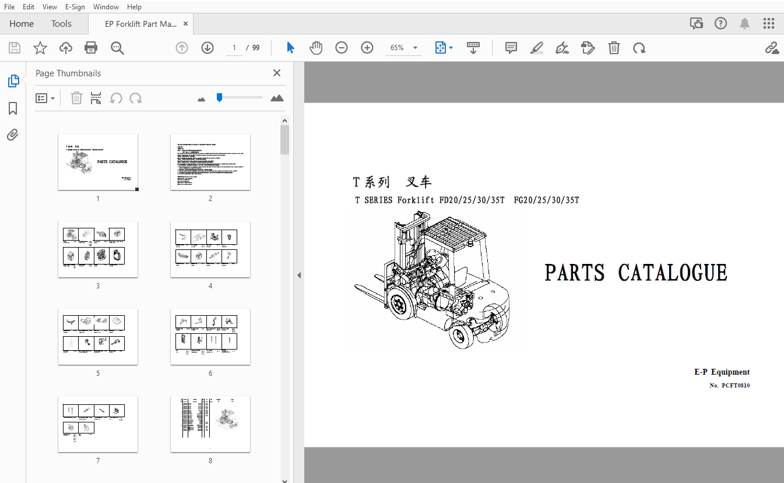The width and height of the screenshot is (784, 483).
Task: Save the file with the floppy disk icon
Action: point(14,48)
